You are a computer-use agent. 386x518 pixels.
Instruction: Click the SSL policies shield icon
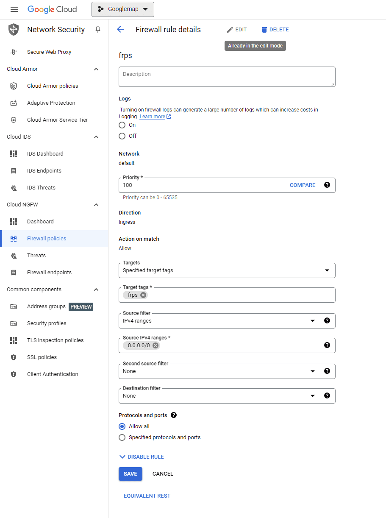coord(14,357)
